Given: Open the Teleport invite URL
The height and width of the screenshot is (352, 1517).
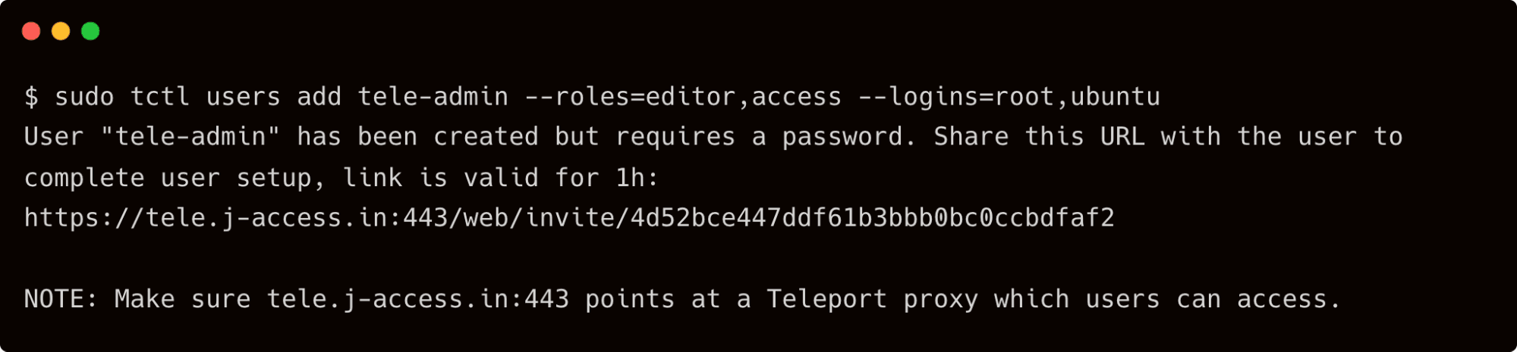Looking at the screenshot, I should tap(569, 218).
